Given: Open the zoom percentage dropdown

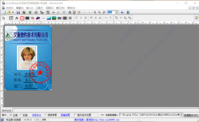Looking at the screenshot, I should (x=116, y=12).
